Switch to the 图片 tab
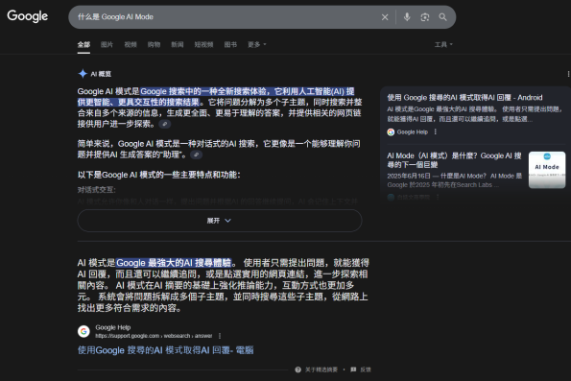Viewport: 571px width, 381px height. point(107,44)
